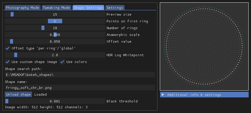Click the Unload shape button
Image resolution: width=251 pixels, height=113 pixels.
click(x=18, y=94)
